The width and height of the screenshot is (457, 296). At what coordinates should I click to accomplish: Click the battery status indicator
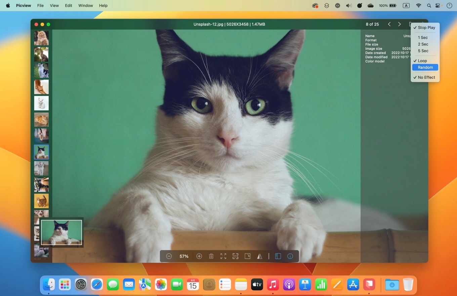(x=388, y=5)
